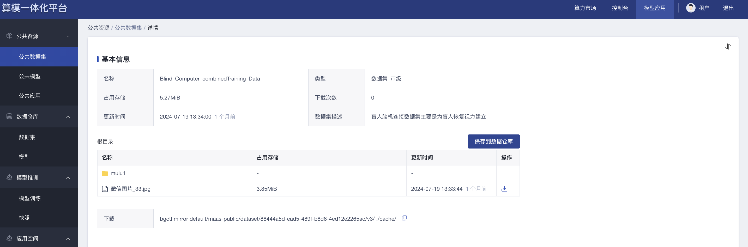This screenshot has height=247, width=748.
Task: Switch to the 控制台 top tab
Action: tap(620, 8)
